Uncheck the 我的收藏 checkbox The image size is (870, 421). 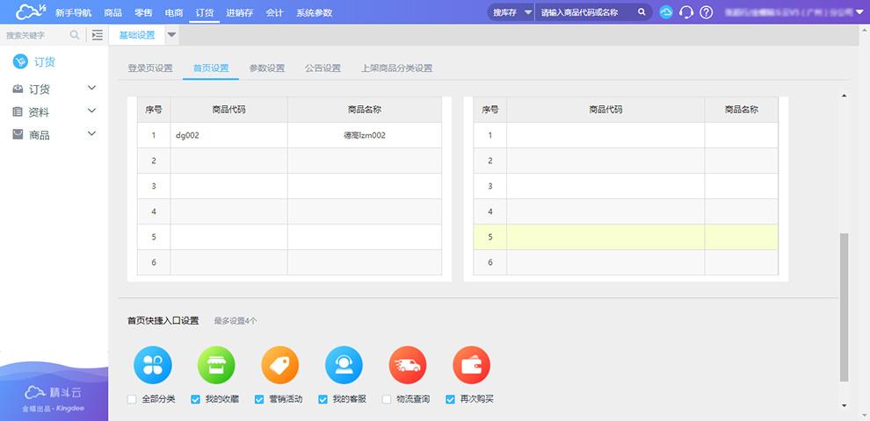(x=195, y=399)
